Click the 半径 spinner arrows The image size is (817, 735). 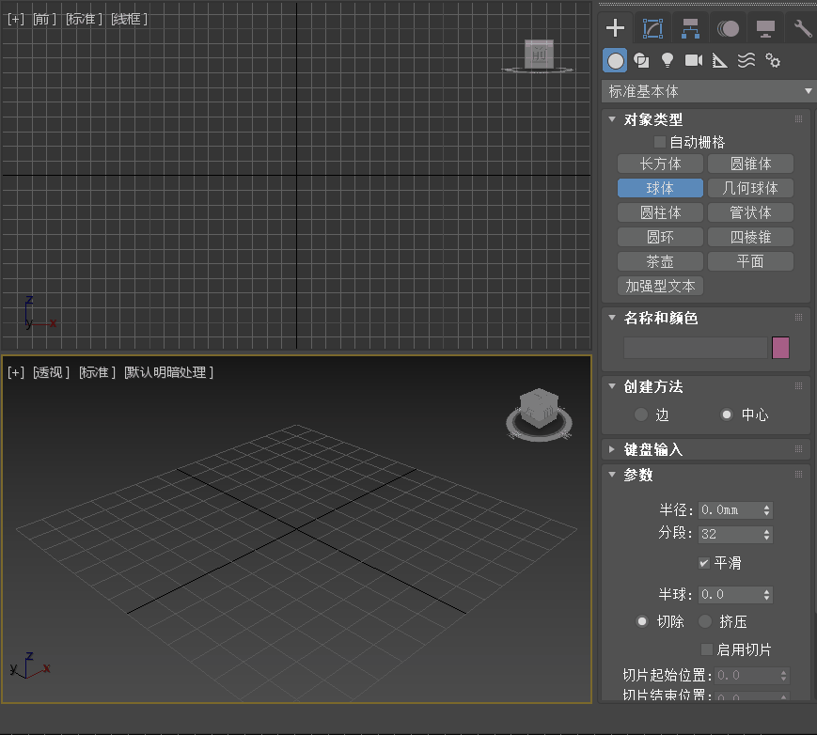coord(766,509)
